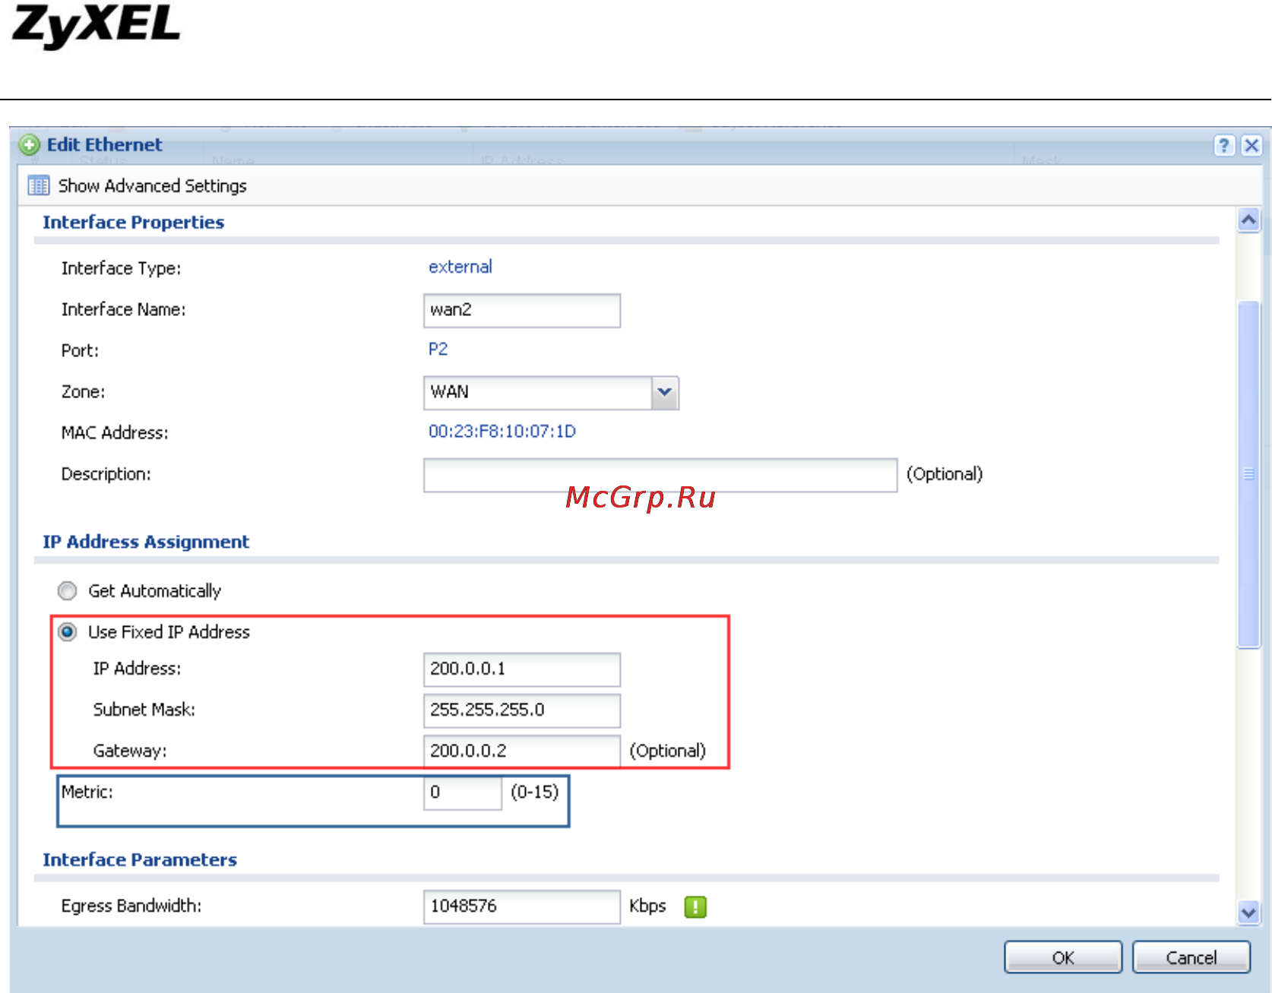
Task: Select Use Fixed IP Address option
Action: point(68,631)
